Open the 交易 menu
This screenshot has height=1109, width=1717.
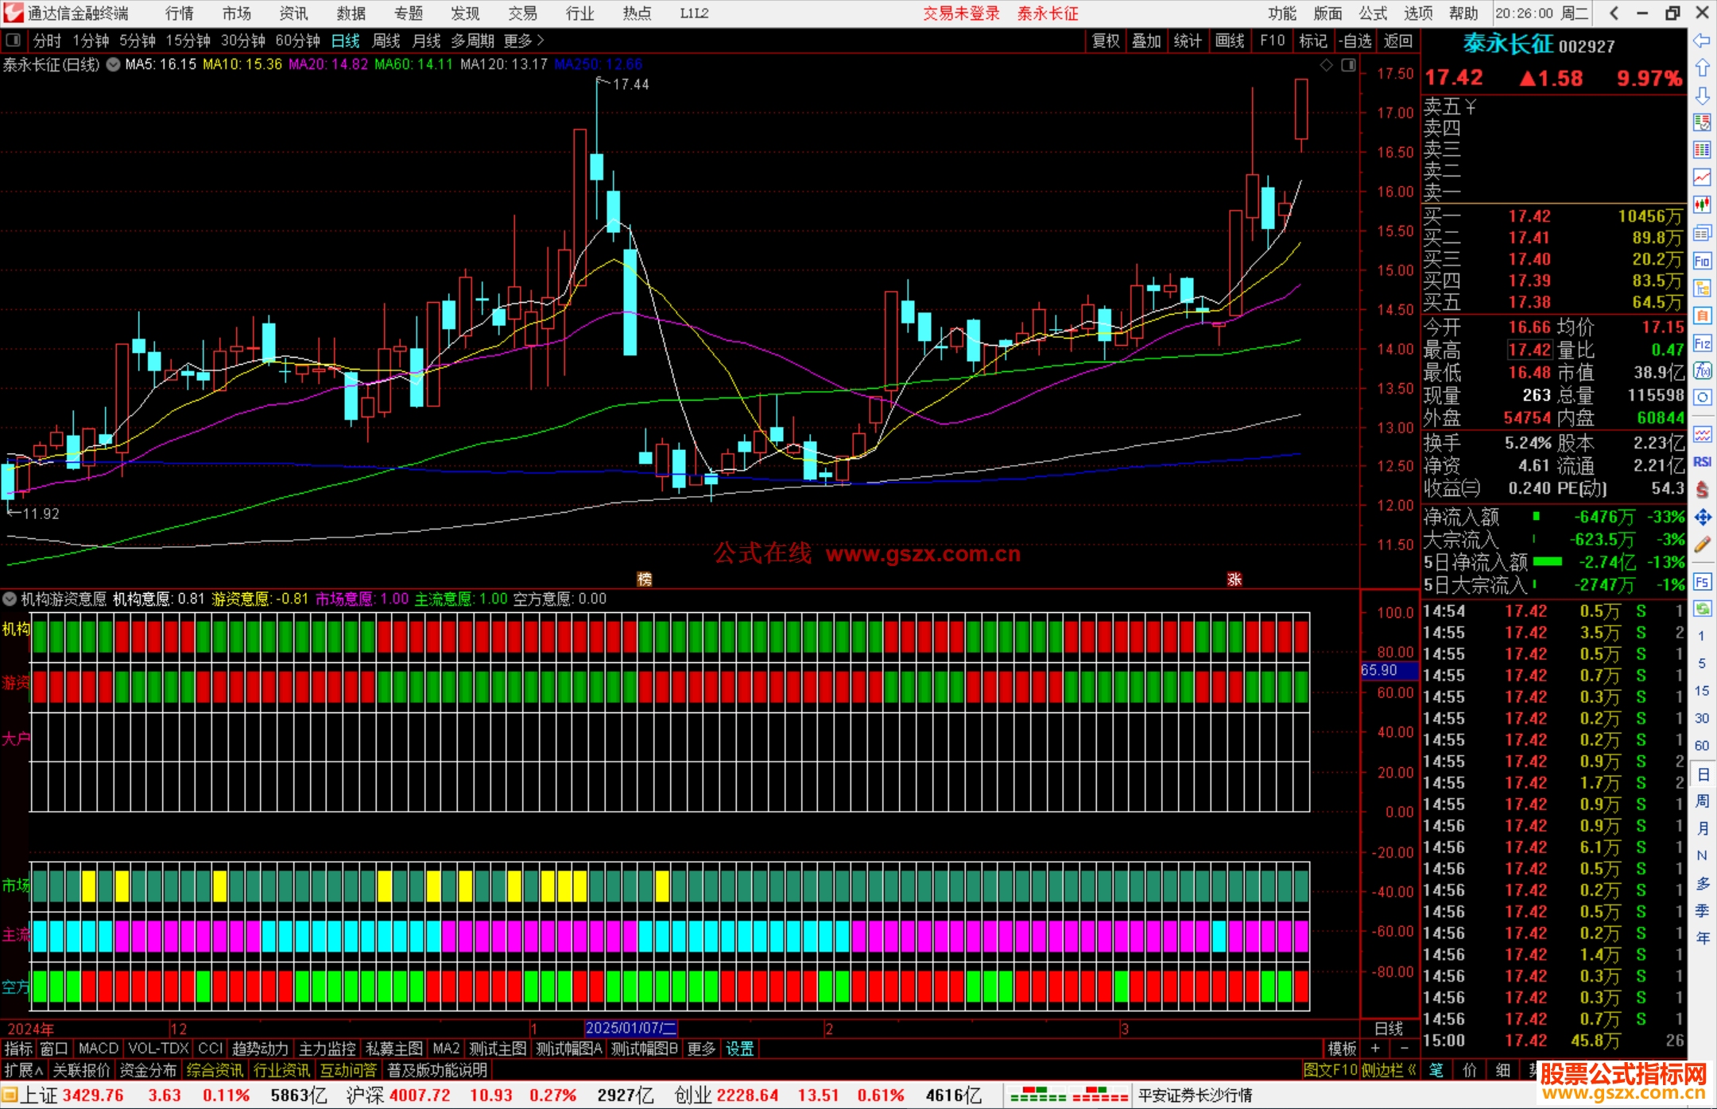522,14
